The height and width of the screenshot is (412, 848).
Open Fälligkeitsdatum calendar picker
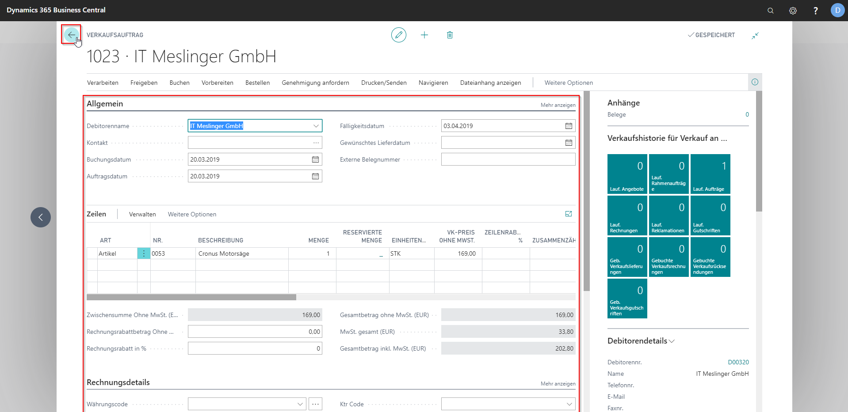click(x=569, y=126)
